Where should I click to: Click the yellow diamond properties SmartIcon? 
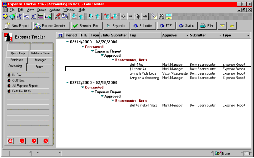5,16
